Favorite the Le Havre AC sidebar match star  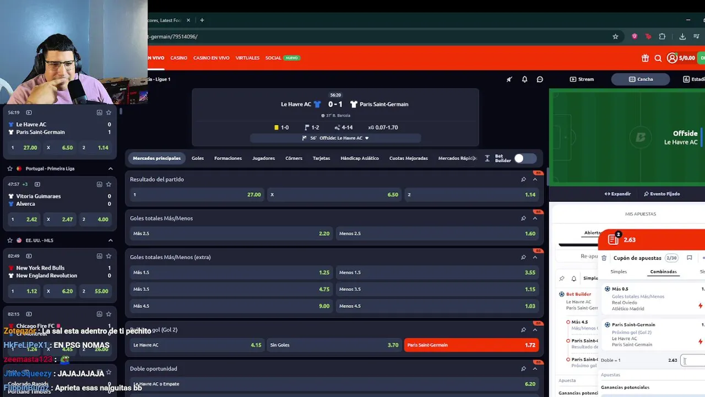[109, 112]
